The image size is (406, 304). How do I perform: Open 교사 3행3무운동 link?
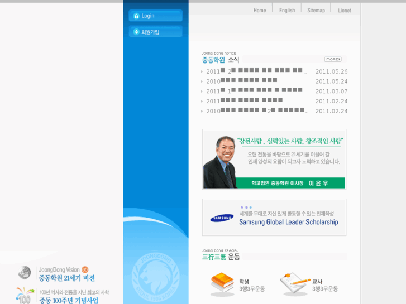(324, 285)
